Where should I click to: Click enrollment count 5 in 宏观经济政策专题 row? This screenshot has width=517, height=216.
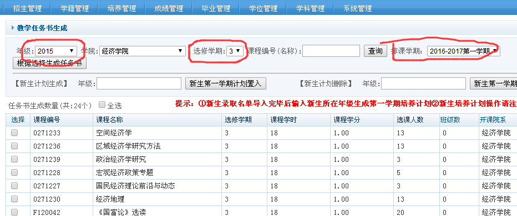coord(399,173)
